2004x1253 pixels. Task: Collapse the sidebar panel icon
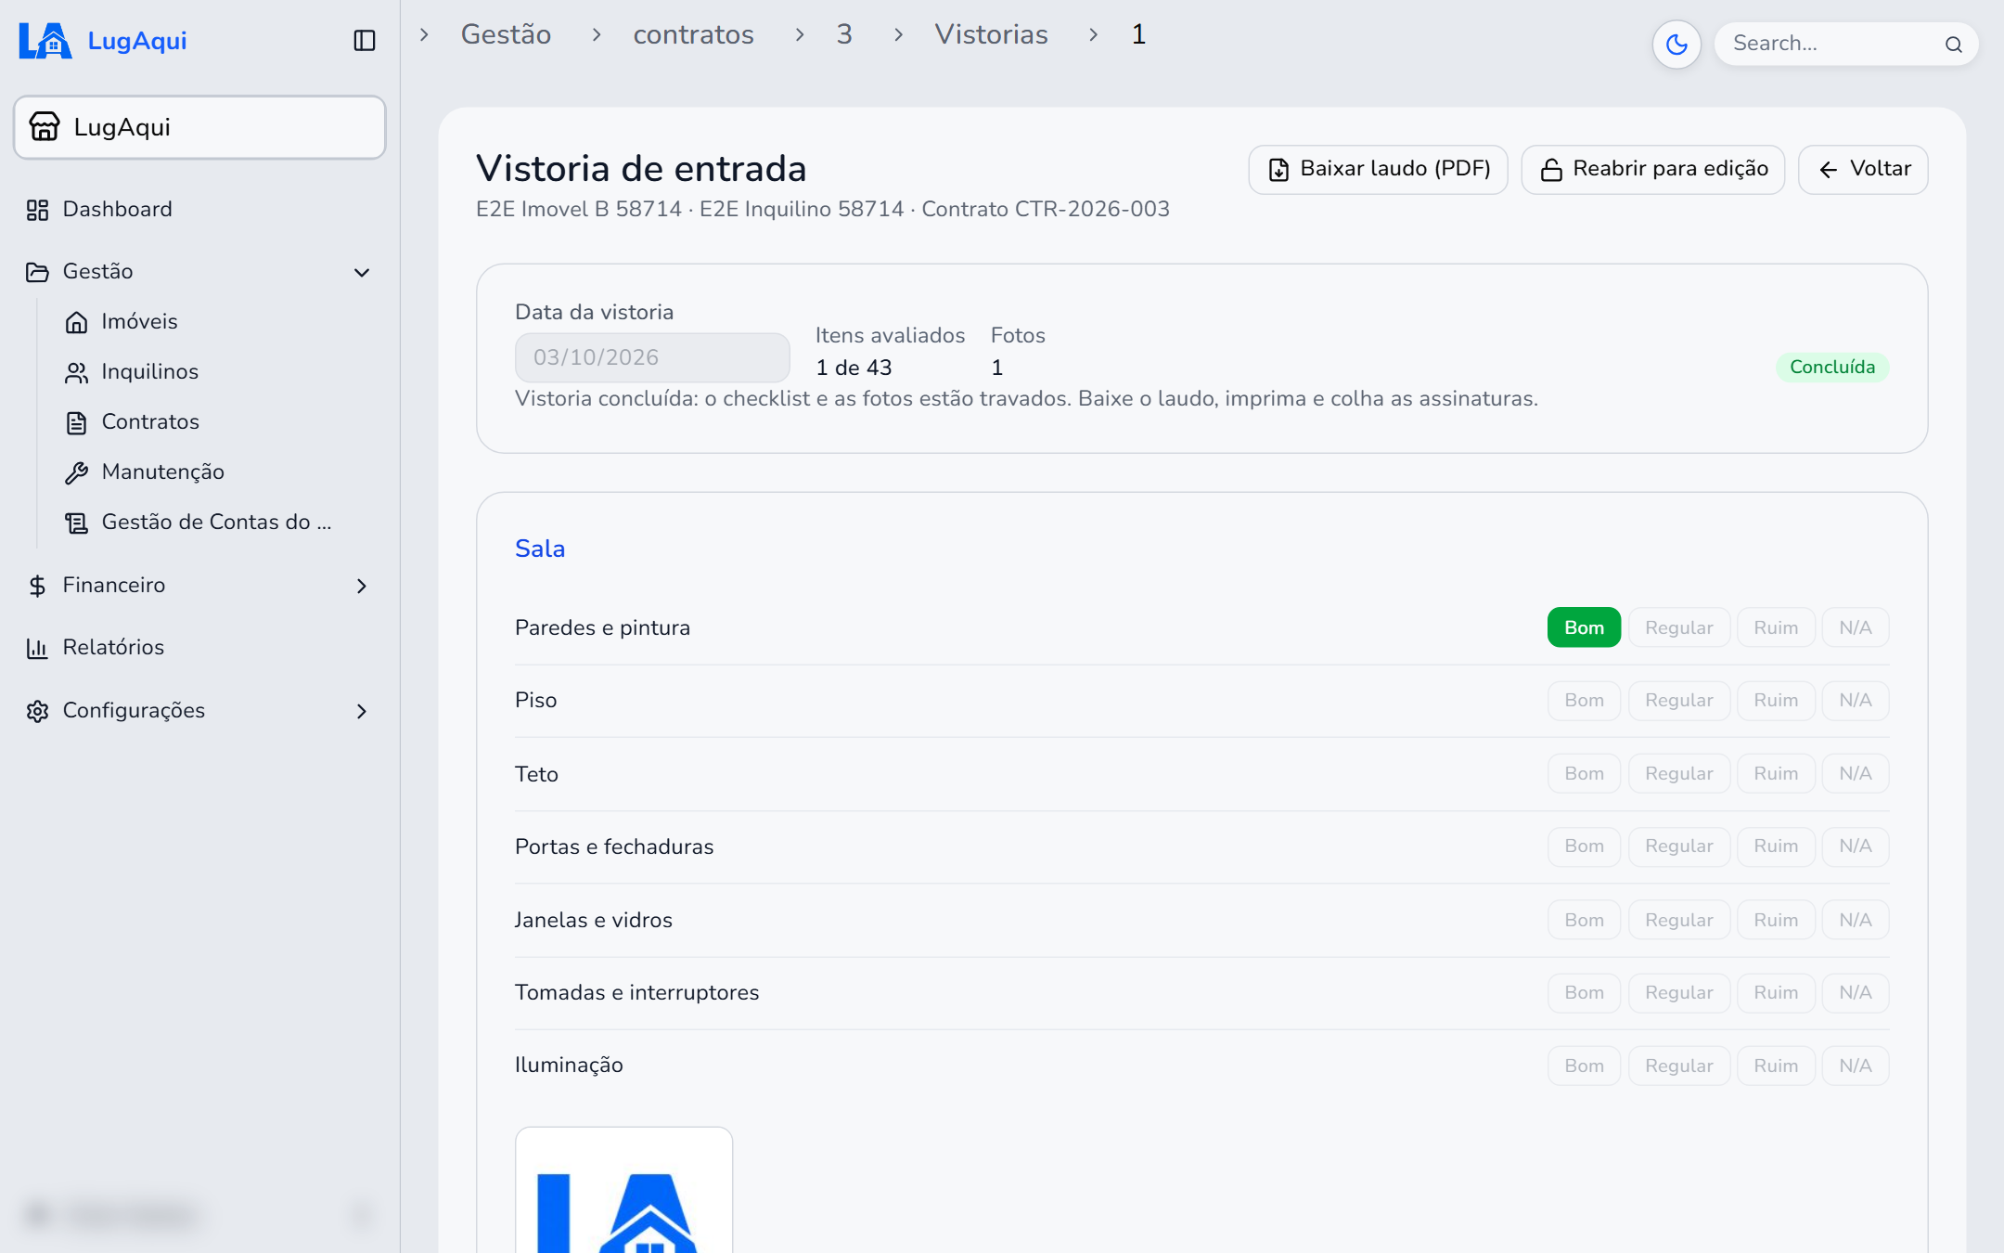pos(365,41)
